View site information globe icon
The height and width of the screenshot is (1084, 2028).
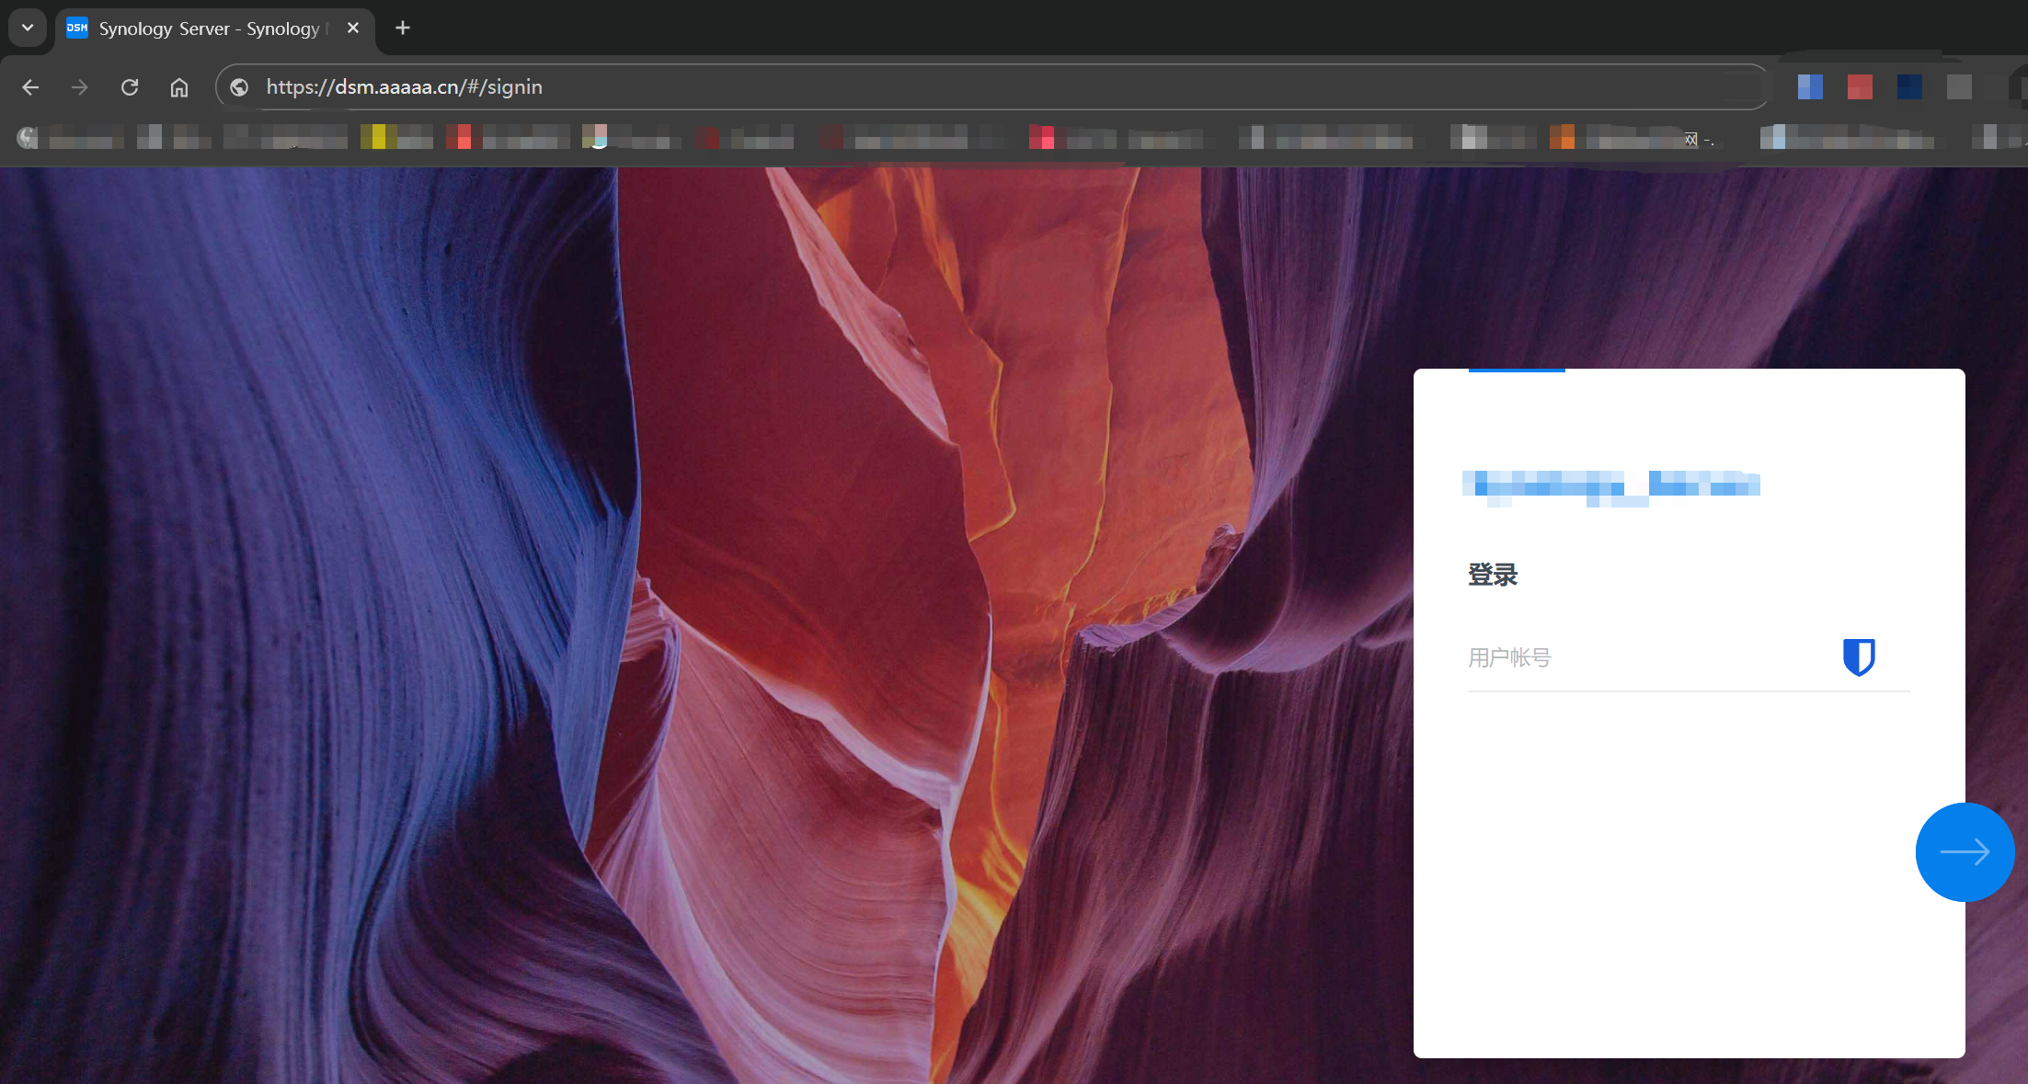pyautogui.click(x=239, y=87)
